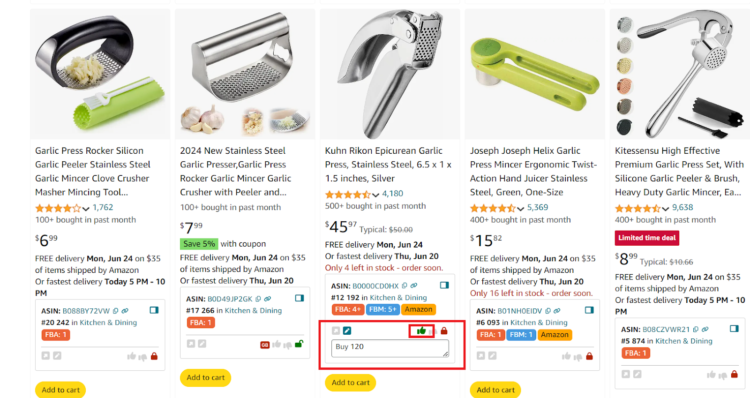Screen dimensions: 750x398
Task: Toggle thumbs up rating on the Joseph Joseph panel
Action: pos(566,356)
